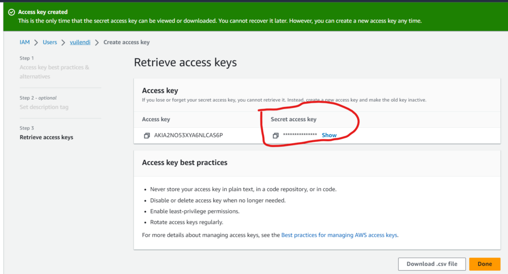508x274 pixels.
Task: Select Step 2 Set description tag
Action: (44, 107)
